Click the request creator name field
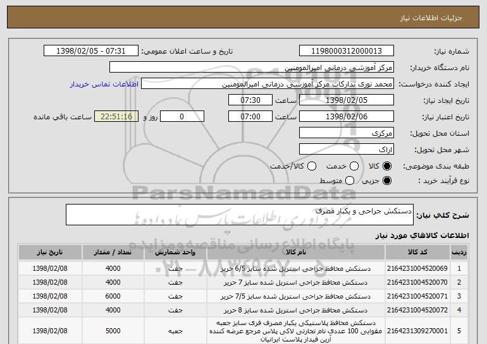The image size is (487, 344). [x=268, y=84]
